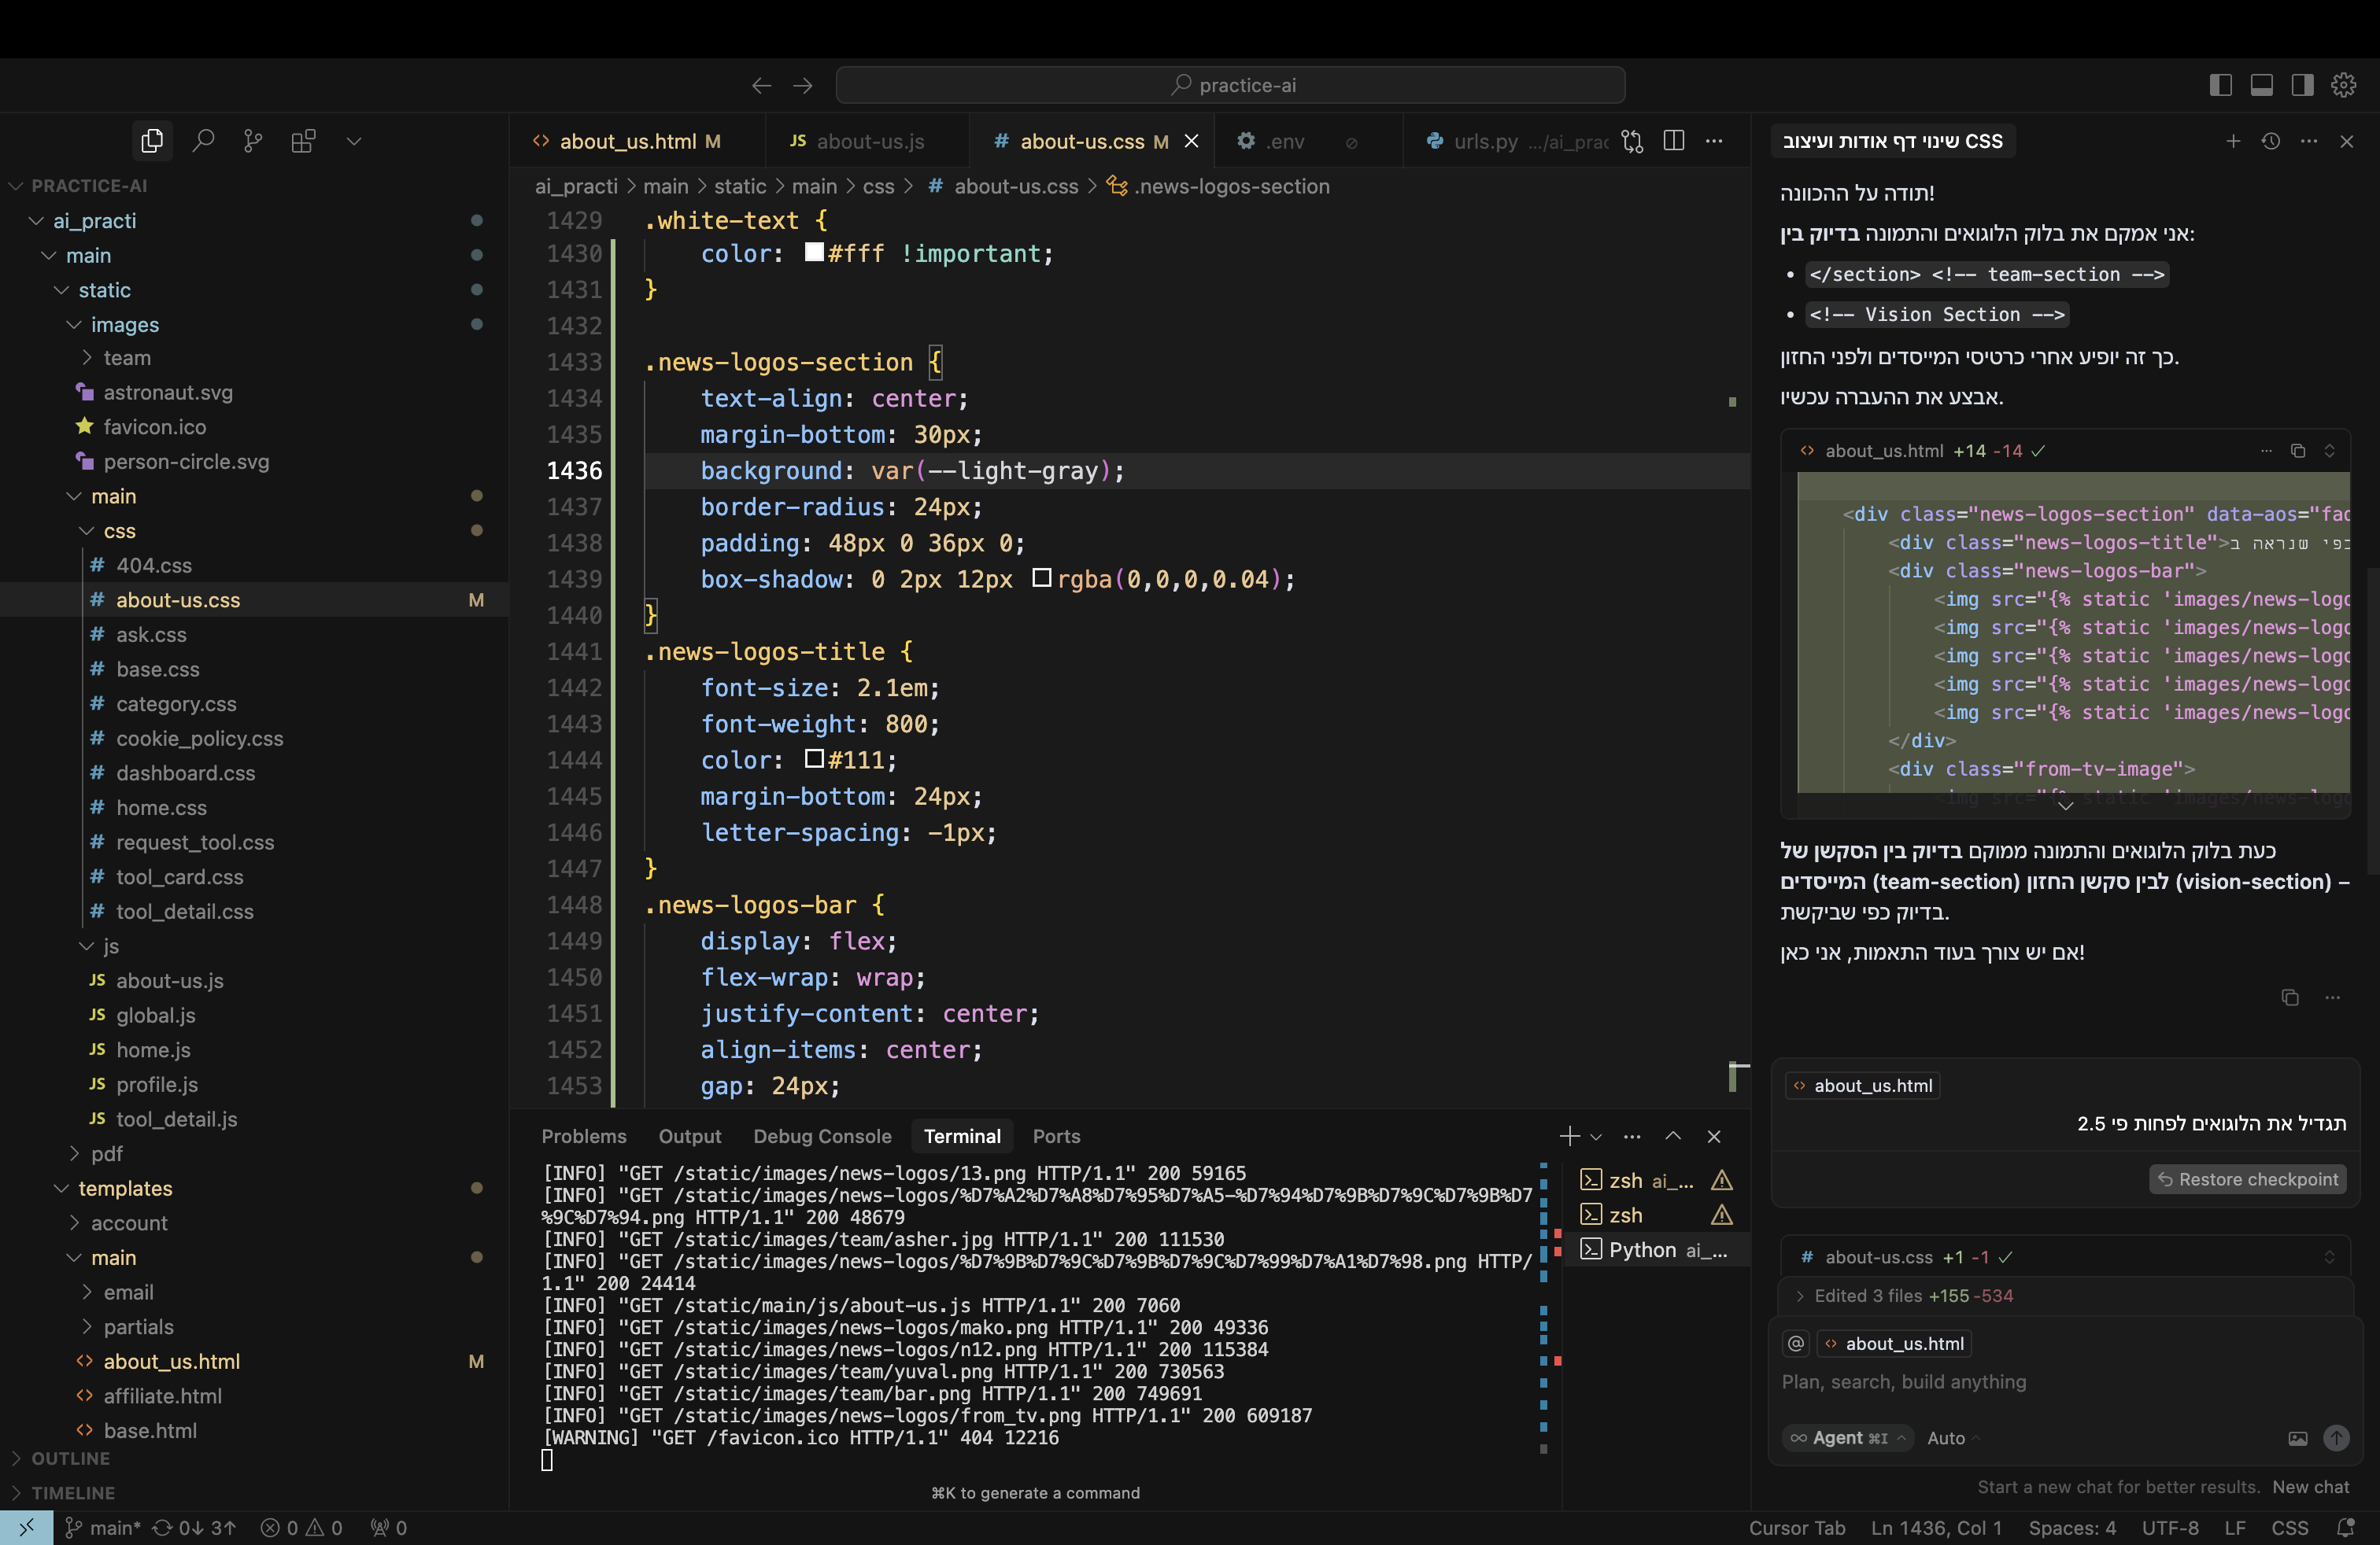This screenshot has height=1545, width=2380.
Task: Click the chat input field placeholder
Action: (x=1904, y=1382)
